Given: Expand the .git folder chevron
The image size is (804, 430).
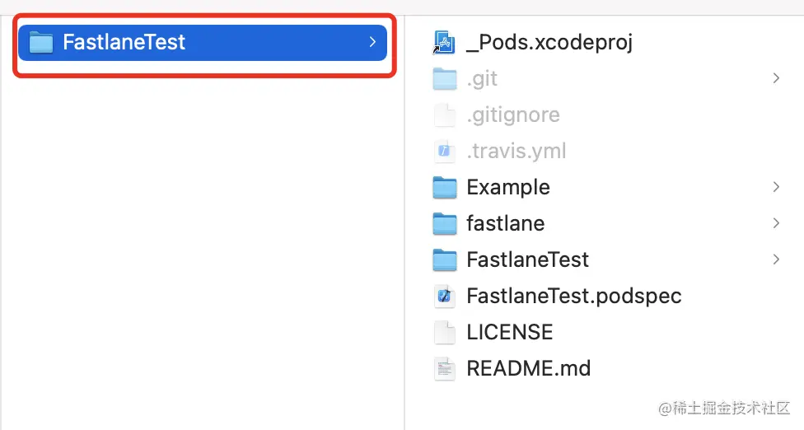Looking at the screenshot, I should click(776, 78).
